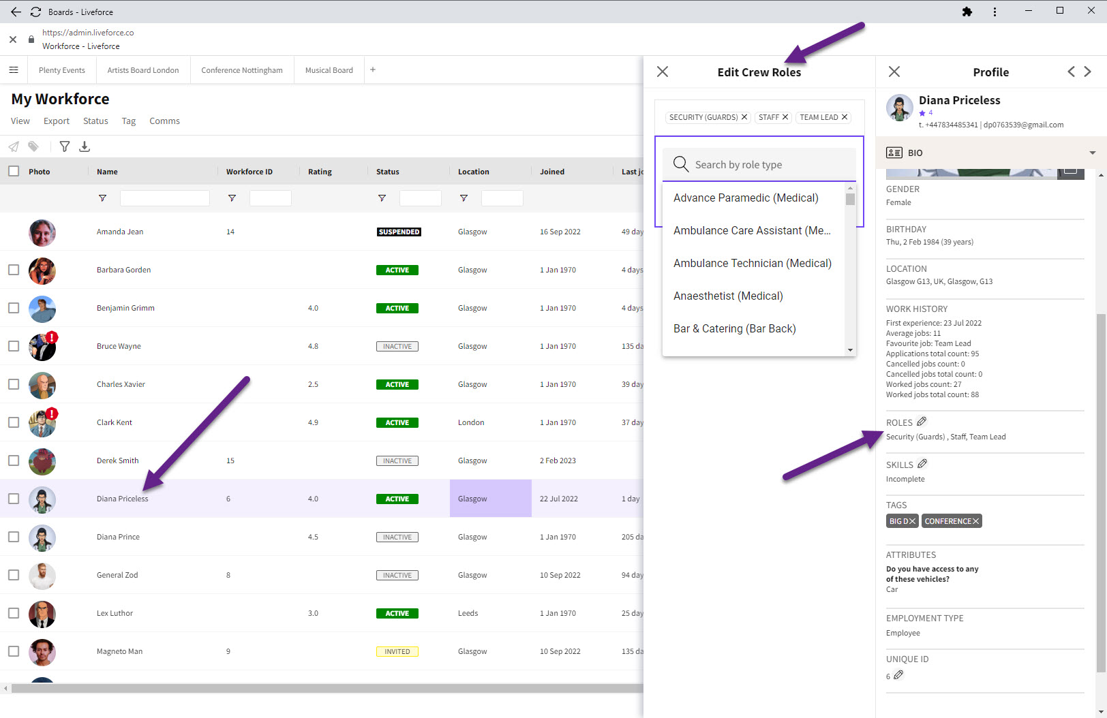Open the hamburger menu beside board tabs
This screenshot has height=718, width=1107.
point(14,70)
